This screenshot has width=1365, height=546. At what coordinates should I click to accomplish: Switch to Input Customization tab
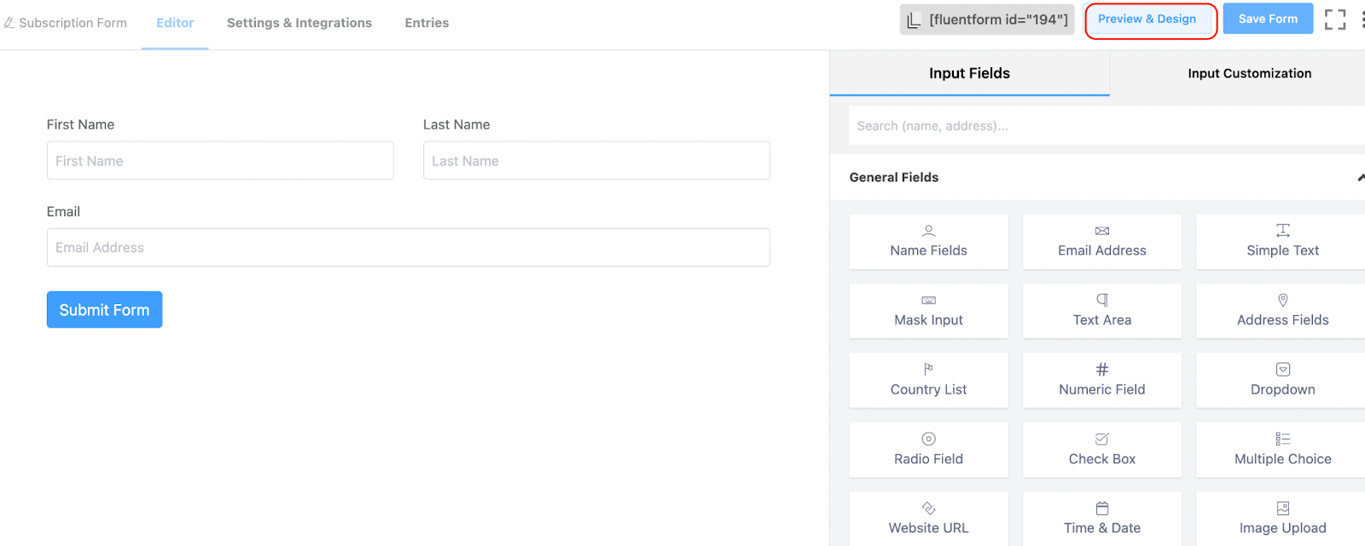[x=1249, y=73]
